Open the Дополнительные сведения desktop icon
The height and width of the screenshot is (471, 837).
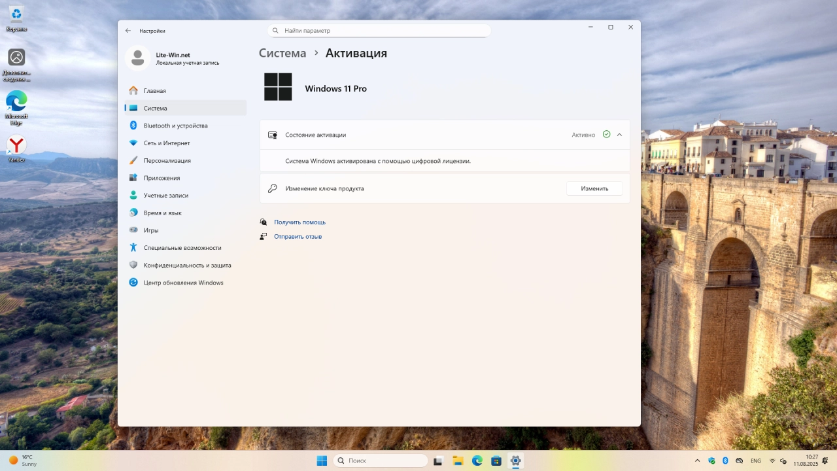click(16, 65)
